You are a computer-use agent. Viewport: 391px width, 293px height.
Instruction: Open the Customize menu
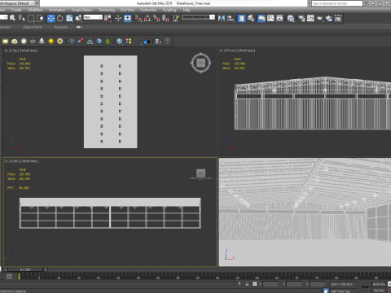[148, 10]
